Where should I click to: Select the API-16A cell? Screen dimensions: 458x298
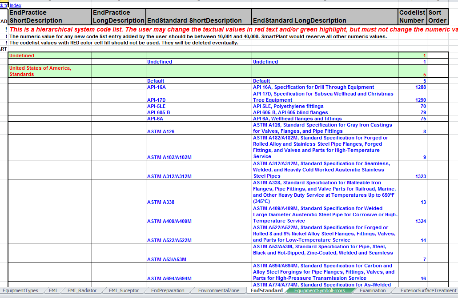coord(199,87)
